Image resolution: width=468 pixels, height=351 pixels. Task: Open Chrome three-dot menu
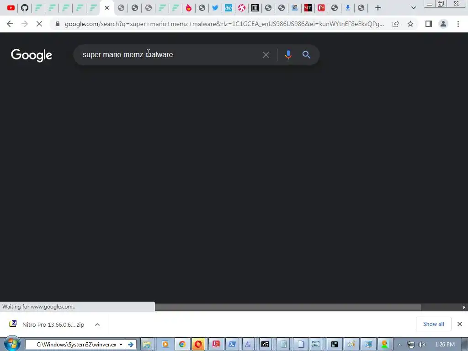coord(458,24)
